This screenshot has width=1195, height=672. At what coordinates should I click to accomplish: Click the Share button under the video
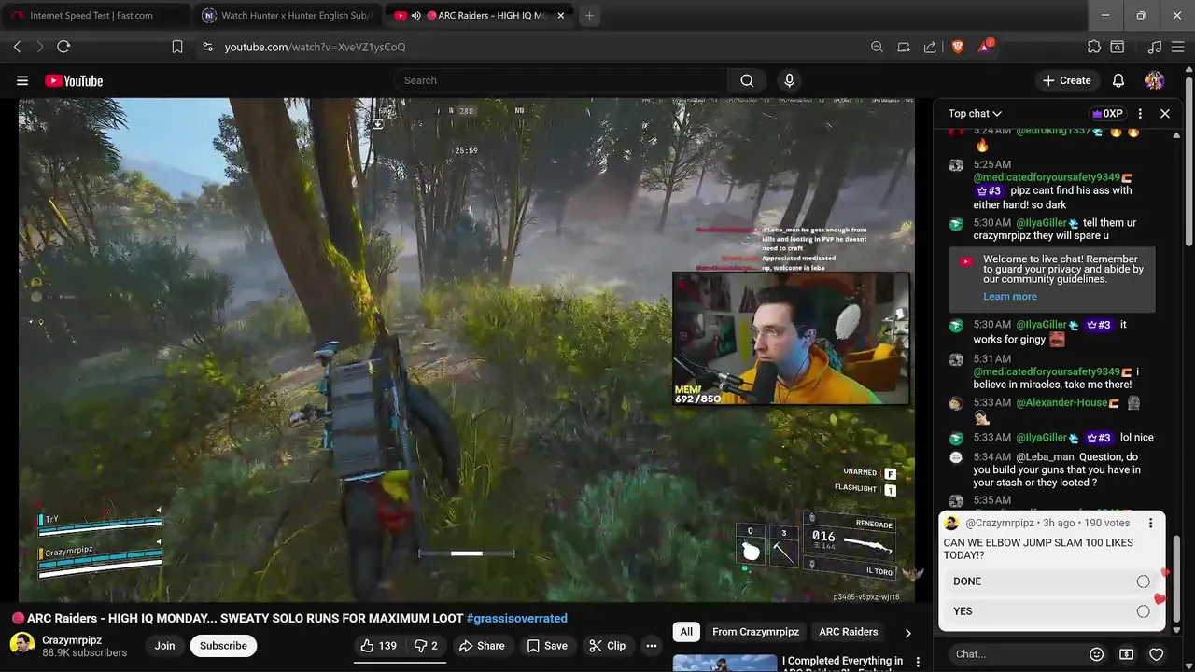[481, 646]
